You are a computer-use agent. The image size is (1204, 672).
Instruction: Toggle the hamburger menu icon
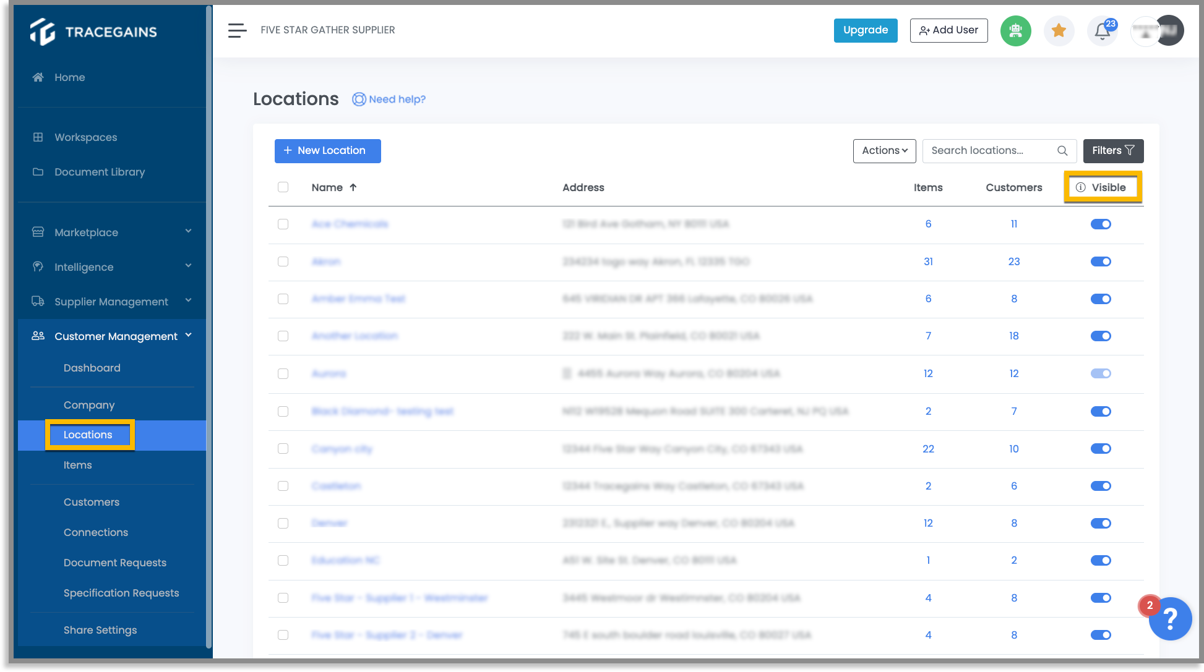click(x=237, y=30)
